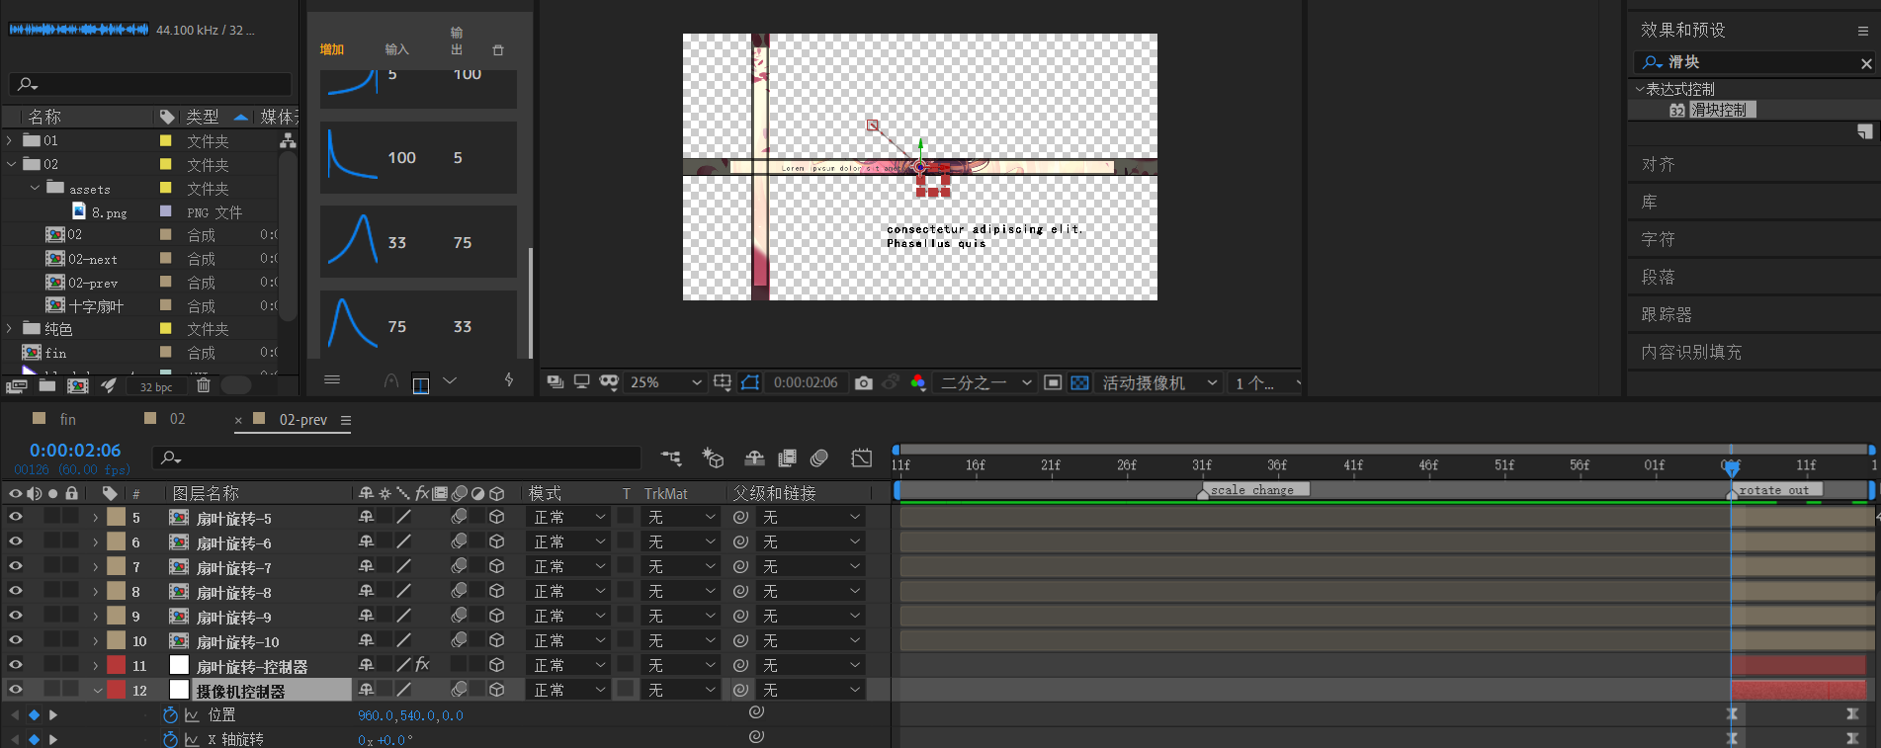Toggle hide shy layers icon in timeline
Screen dimensions: 1881x748
click(754, 457)
